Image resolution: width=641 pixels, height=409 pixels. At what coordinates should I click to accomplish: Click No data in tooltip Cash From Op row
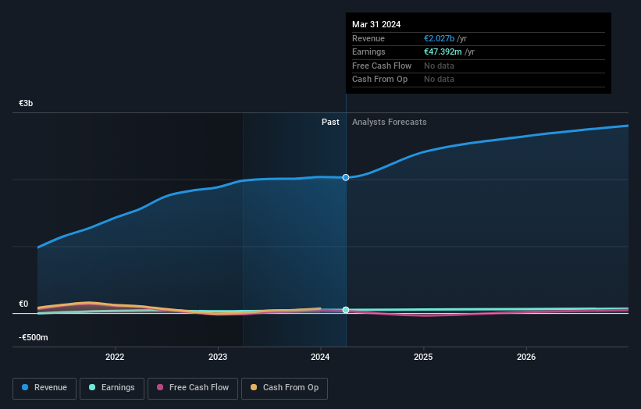click(x=439, y=80)
